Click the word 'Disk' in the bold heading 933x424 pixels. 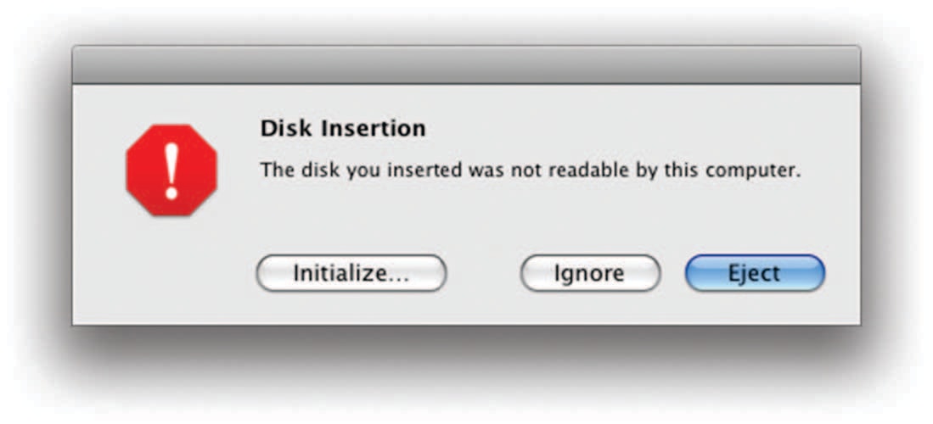click(x=281, y=129)
